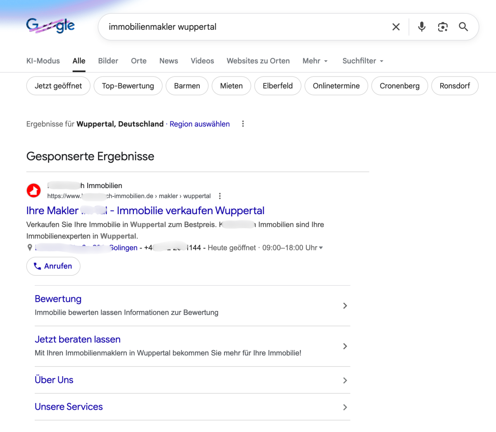Click chevron on Jetzt beraten lassen row
Screen dimensions: 496x432
[345, 346]
